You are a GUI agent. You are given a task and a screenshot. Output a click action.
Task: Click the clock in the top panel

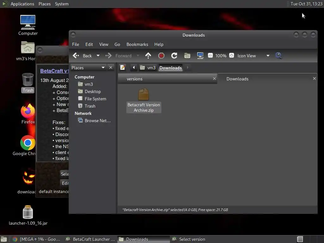pos(306,4)
